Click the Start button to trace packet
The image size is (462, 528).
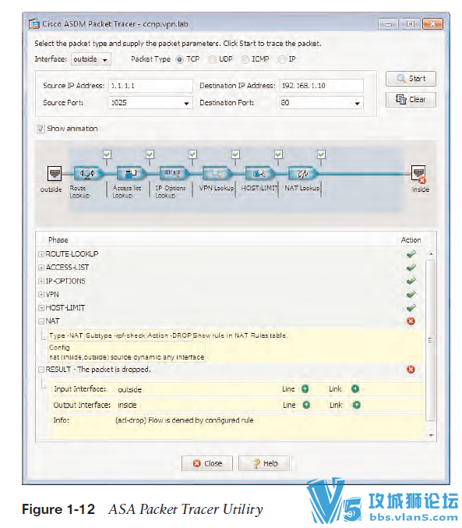pyautogui.click(x=411, y=79)
